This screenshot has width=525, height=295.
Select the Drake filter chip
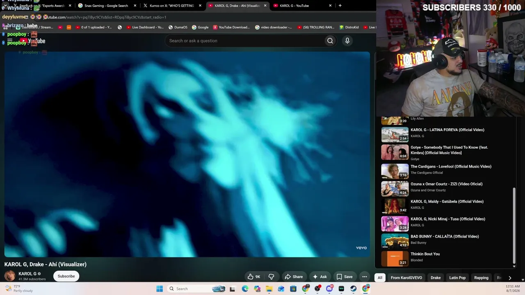click(436, 278)
